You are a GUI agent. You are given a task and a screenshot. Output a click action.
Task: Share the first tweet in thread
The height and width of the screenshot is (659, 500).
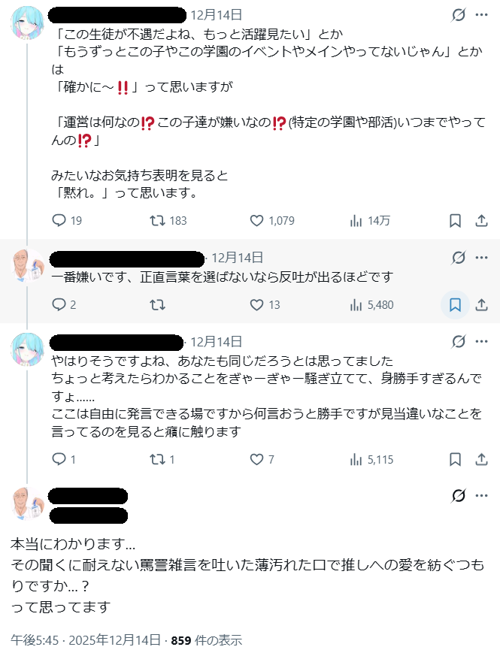[x=482, y=221]
